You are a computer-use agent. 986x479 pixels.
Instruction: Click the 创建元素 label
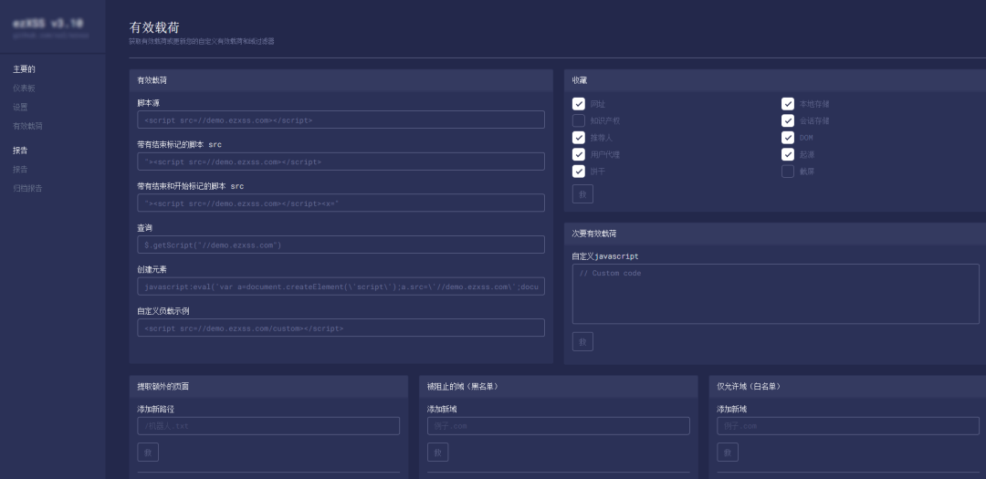click(152, 270)
